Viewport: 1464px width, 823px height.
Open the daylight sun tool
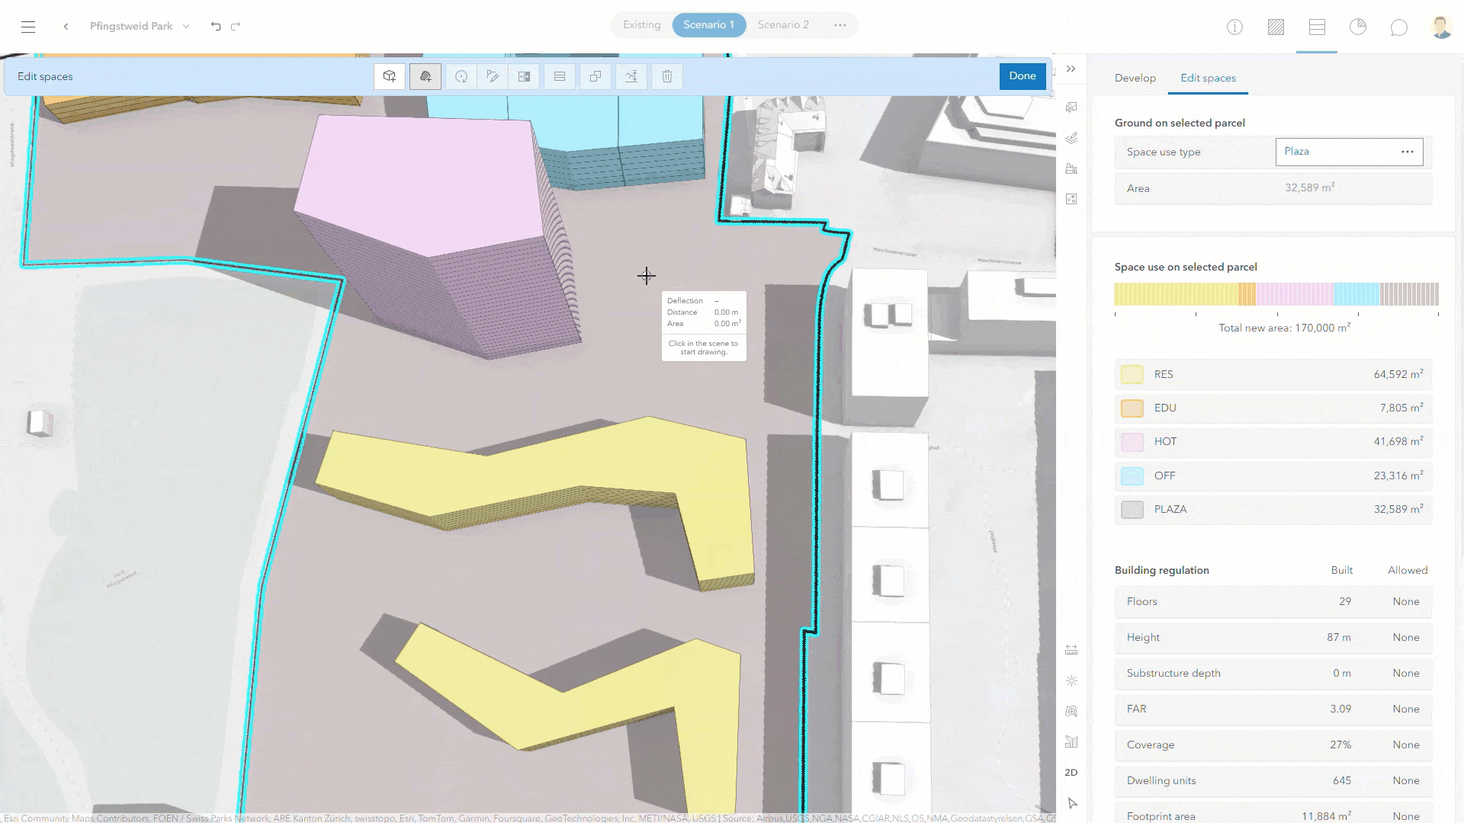(1071, 680)
